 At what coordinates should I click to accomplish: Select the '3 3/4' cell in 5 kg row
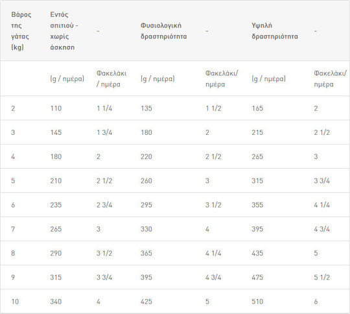coord(321,181)
